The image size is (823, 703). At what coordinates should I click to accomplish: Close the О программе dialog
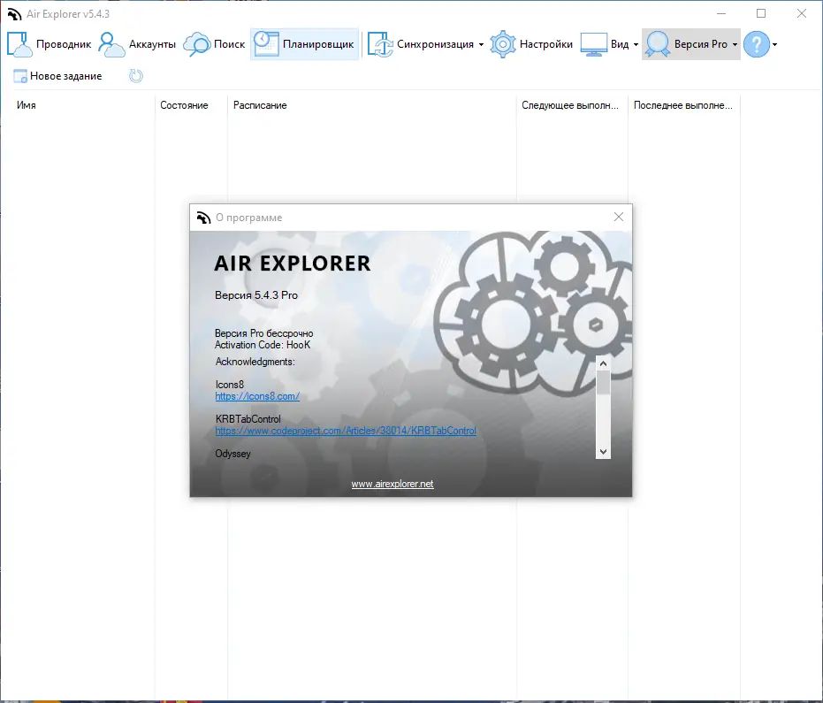click(x=618, y=216)
